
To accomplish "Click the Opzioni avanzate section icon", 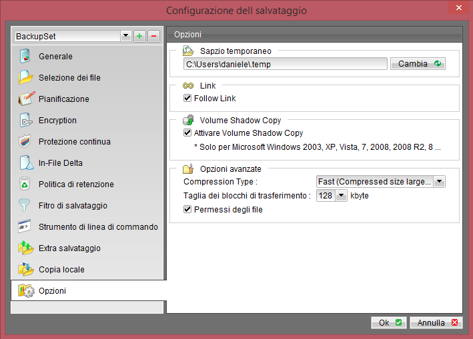I will (x=188, y=169).
